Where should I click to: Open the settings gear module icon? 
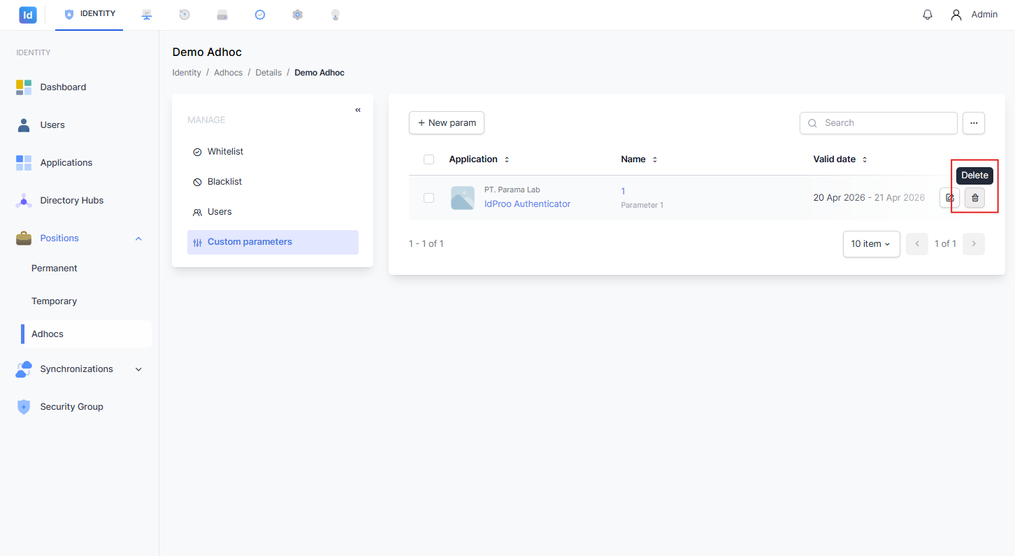coord(298,15)
